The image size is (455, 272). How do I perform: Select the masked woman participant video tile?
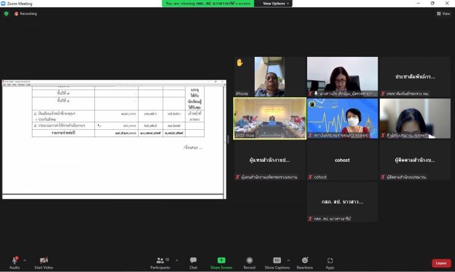pos(342,118)
